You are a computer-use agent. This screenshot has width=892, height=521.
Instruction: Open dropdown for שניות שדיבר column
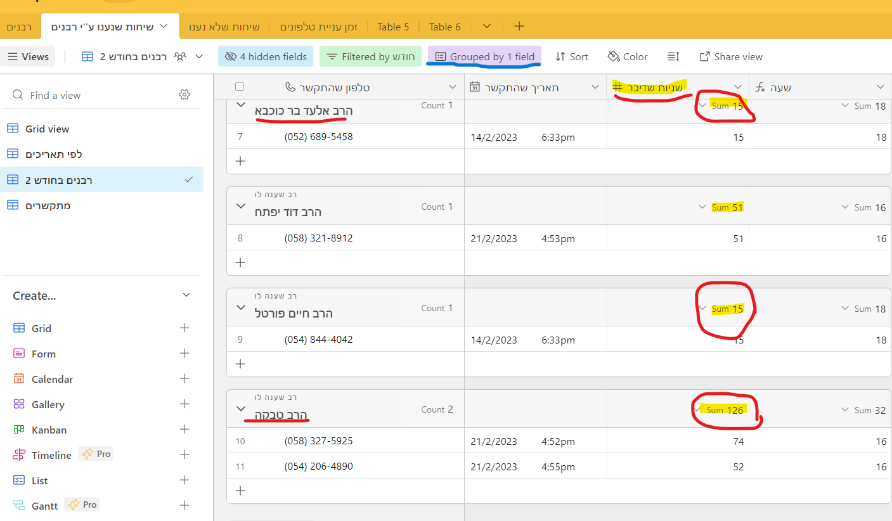pyautogui.click(x=738, y=87)
